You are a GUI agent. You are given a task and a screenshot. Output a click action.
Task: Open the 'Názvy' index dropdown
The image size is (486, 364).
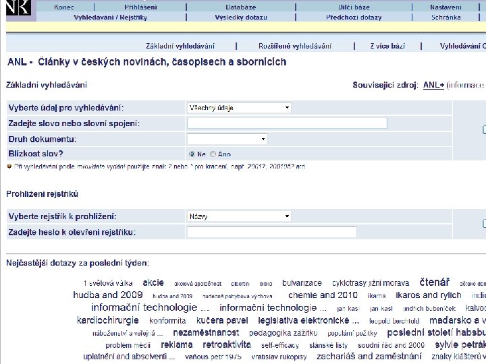click(239, 216)
